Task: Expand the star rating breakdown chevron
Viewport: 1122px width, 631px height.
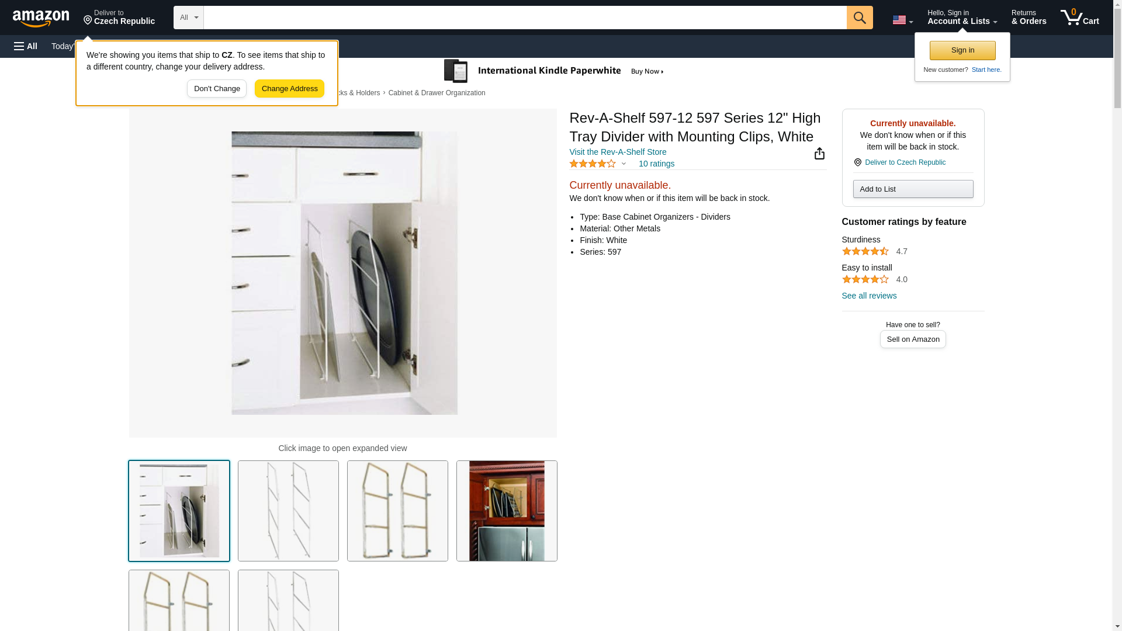Action: (624, 164)
